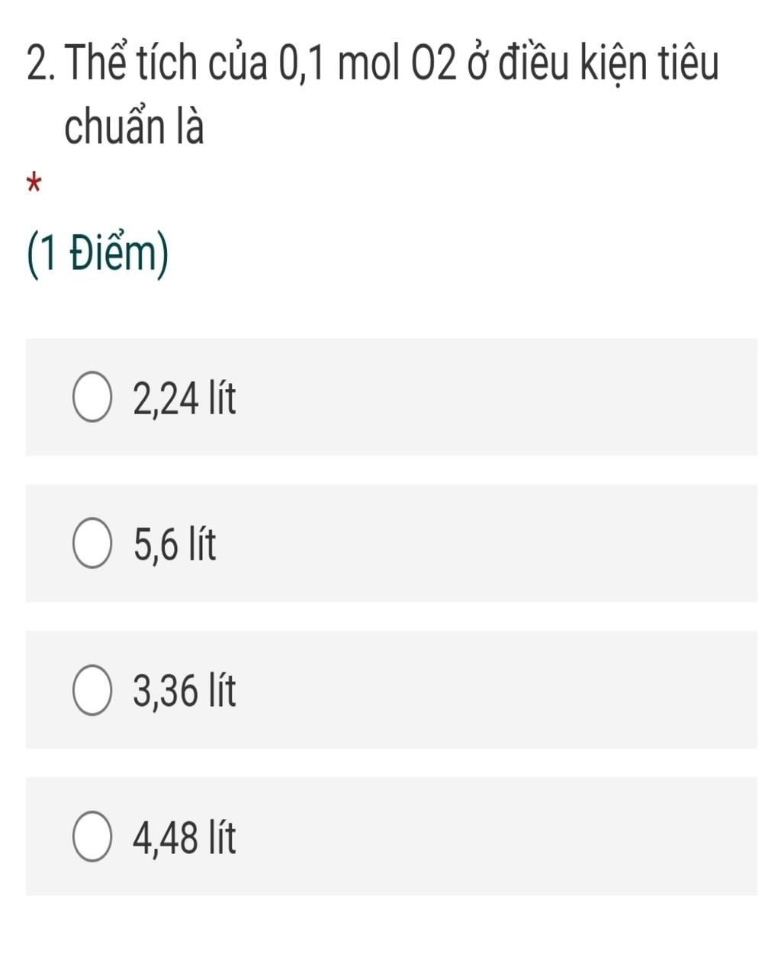Click the question number '2.'

click(x=42, y=64)
